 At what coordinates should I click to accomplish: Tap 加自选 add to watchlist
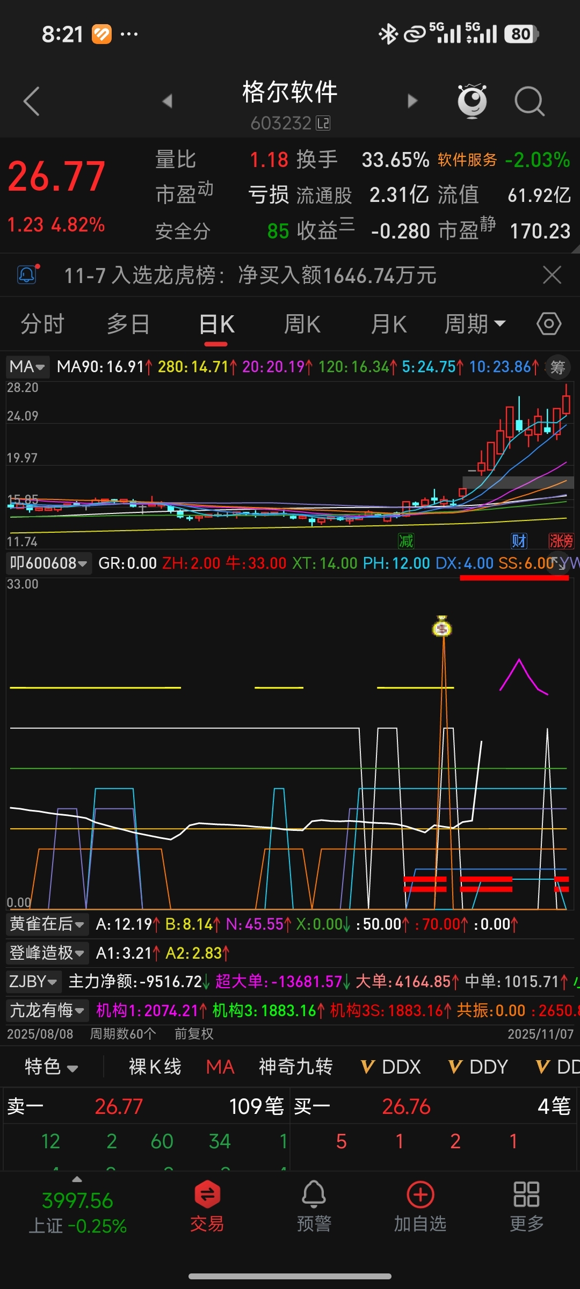point(421,1206)
